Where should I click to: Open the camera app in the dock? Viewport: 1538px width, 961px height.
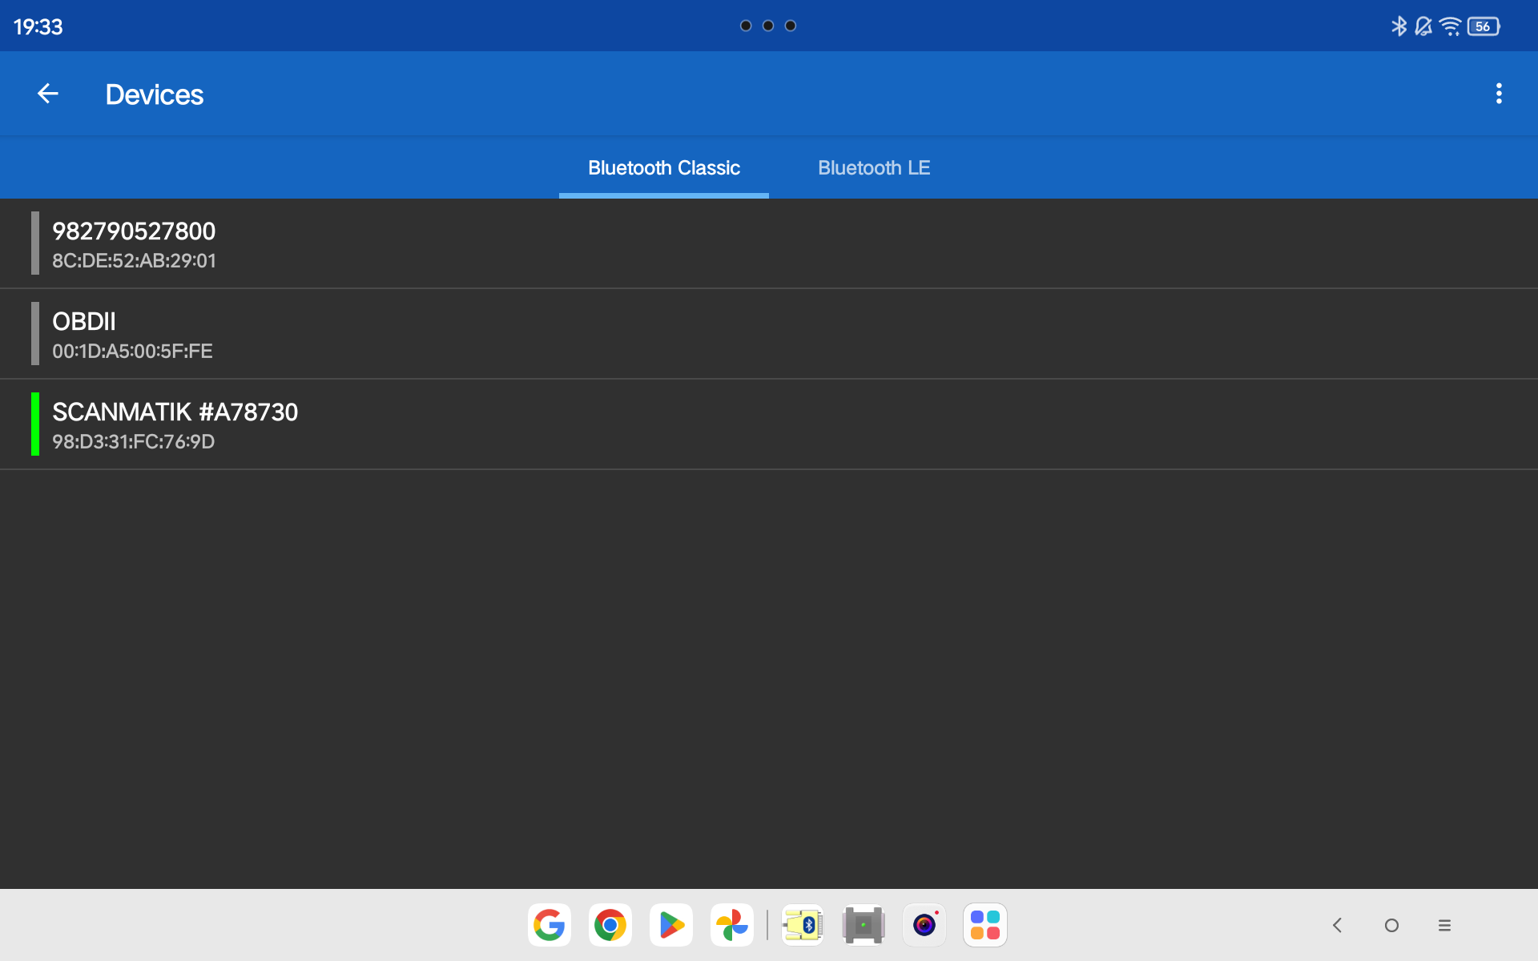point(924,925)
